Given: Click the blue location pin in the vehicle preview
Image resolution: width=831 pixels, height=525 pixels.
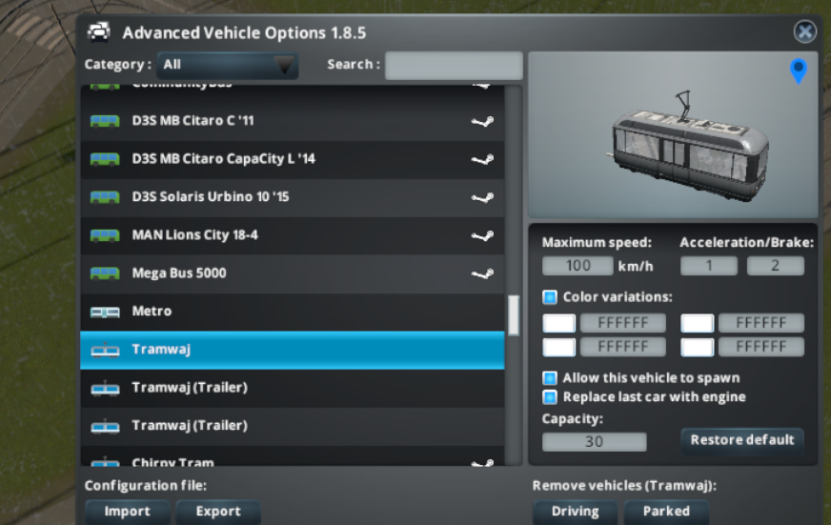Looking at the screenshot, I should click(x=799, y=71).
